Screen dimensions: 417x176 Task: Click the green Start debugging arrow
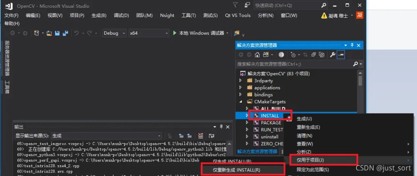175,33
